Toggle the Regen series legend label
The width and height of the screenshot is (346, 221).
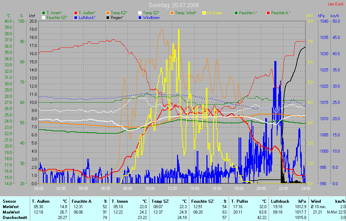tap(117, 18)
